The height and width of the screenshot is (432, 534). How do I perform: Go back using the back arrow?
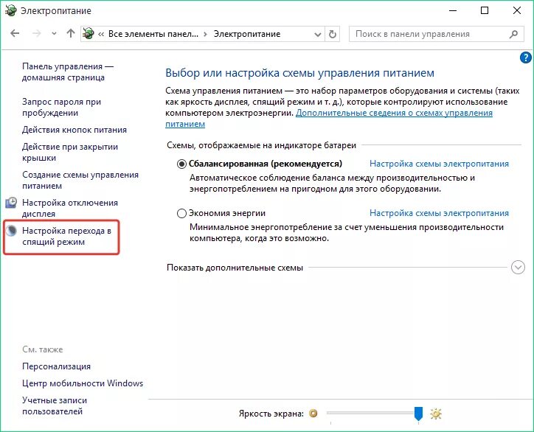[15, 33]
